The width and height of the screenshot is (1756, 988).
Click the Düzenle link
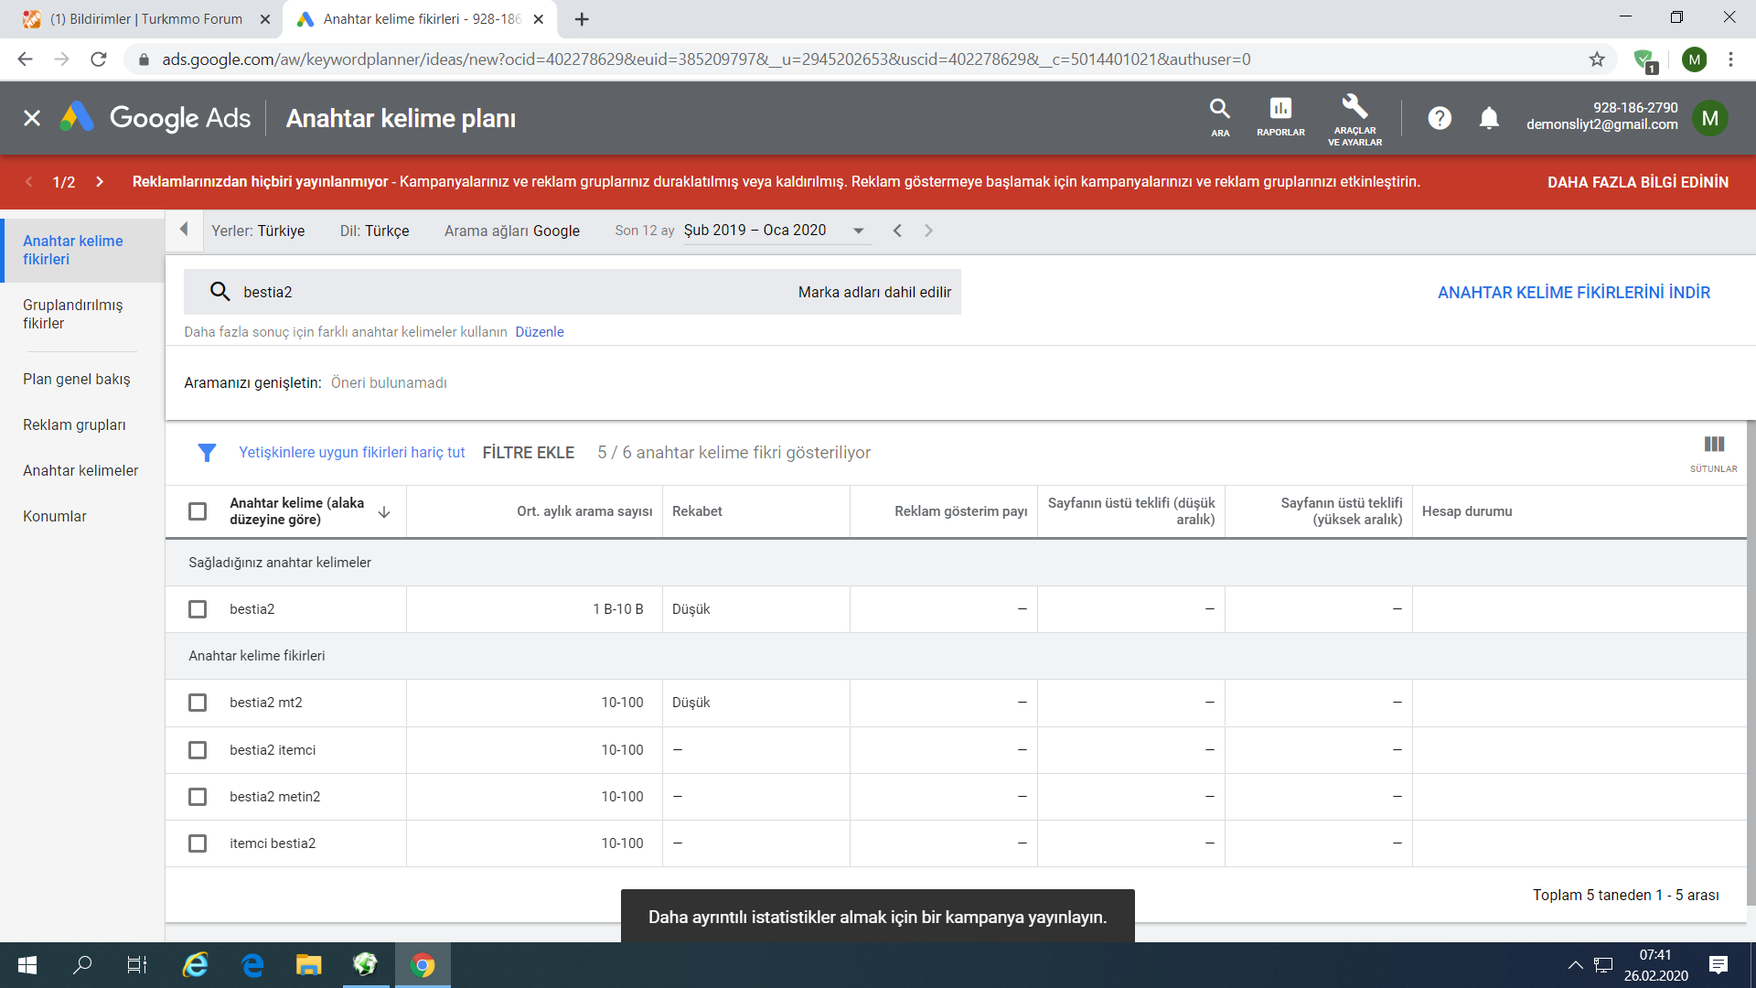[x=540, y=332]
